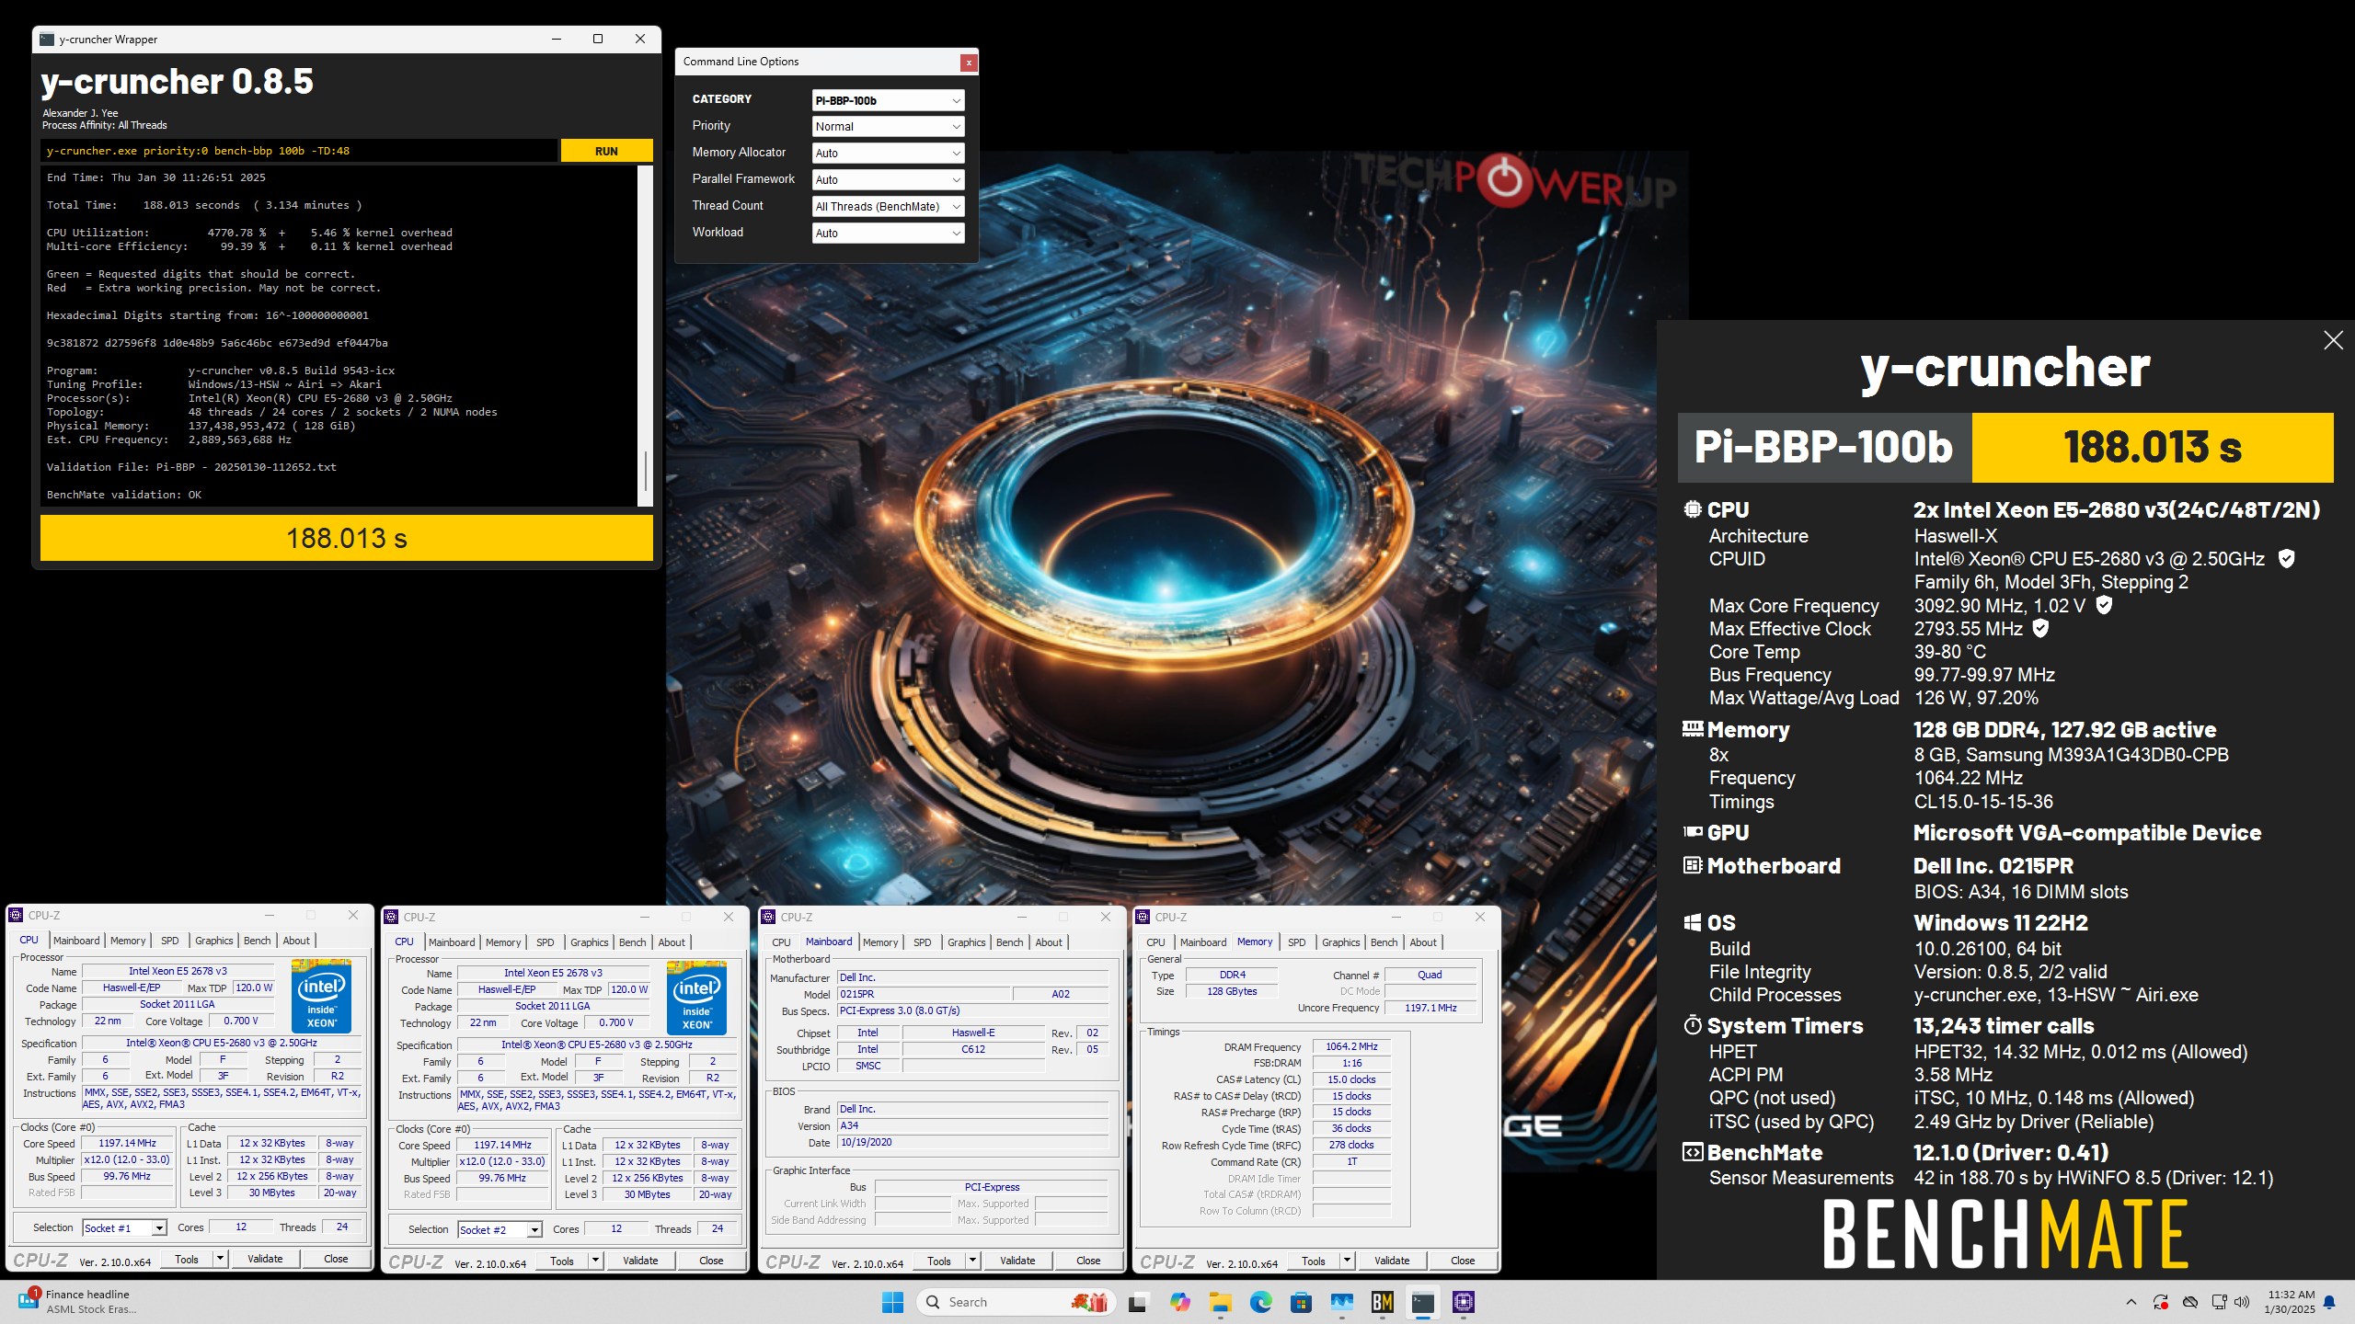Screen dimensions: 2355x1324
Task: Open the SPD tab in Socket #1 CPU-Z window
Action: click(170, 941)
